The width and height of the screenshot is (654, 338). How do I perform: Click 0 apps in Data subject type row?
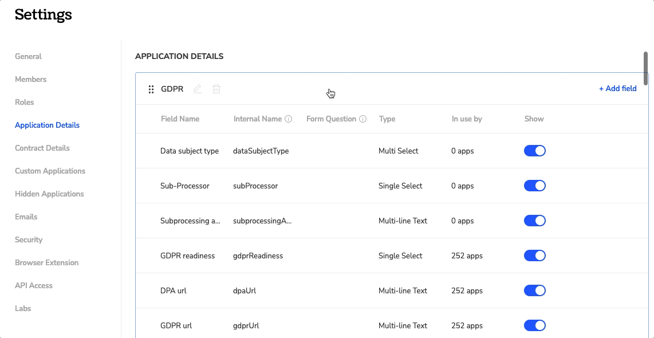(463, 151)
